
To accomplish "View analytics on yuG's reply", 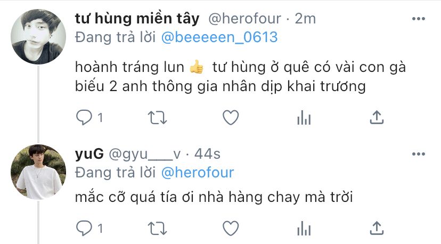I will (x=304, y=228).
